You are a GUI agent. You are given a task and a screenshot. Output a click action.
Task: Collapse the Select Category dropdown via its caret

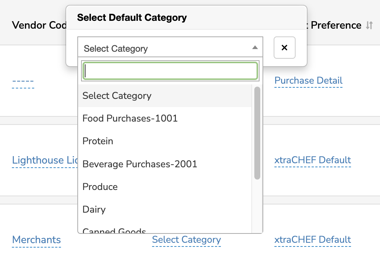tap(255, 48)
